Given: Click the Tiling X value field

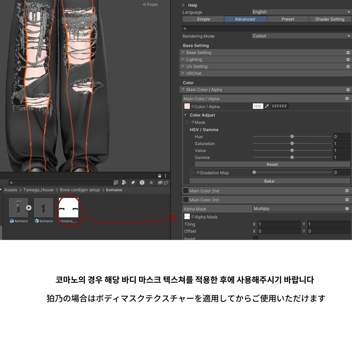Looking at the screenshot, I should 279,224.
